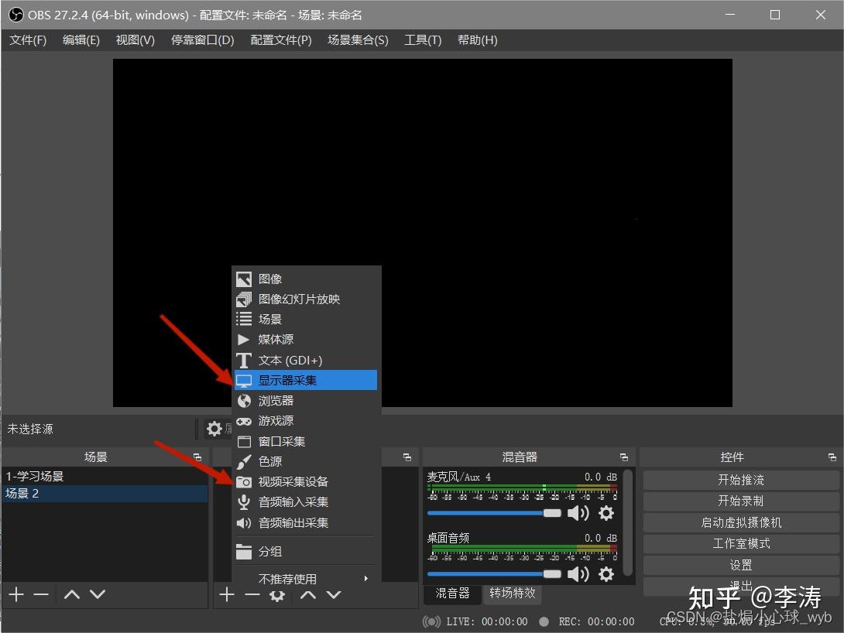
Task: Choose 音频输入采集 audio input capture
Action: point(306,501)
